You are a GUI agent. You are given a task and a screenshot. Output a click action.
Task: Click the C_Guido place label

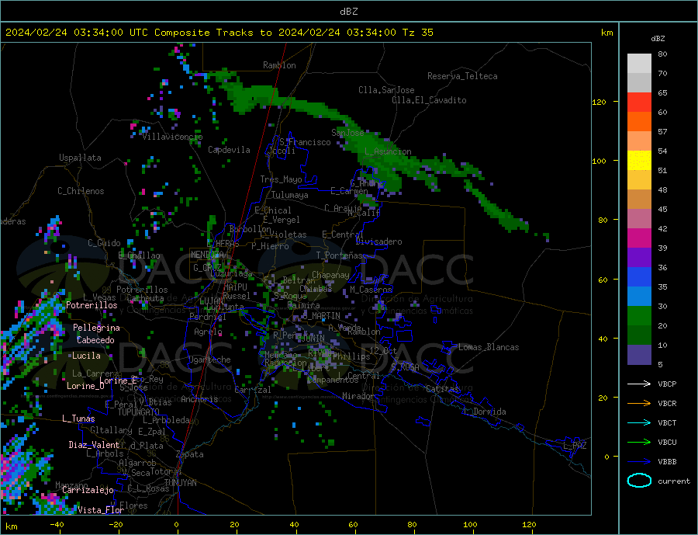(104, 243)
